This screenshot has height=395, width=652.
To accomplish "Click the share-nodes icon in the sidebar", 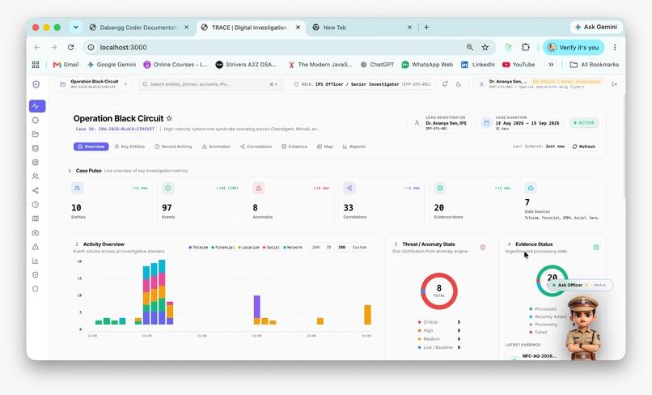I will click(36, 191).
